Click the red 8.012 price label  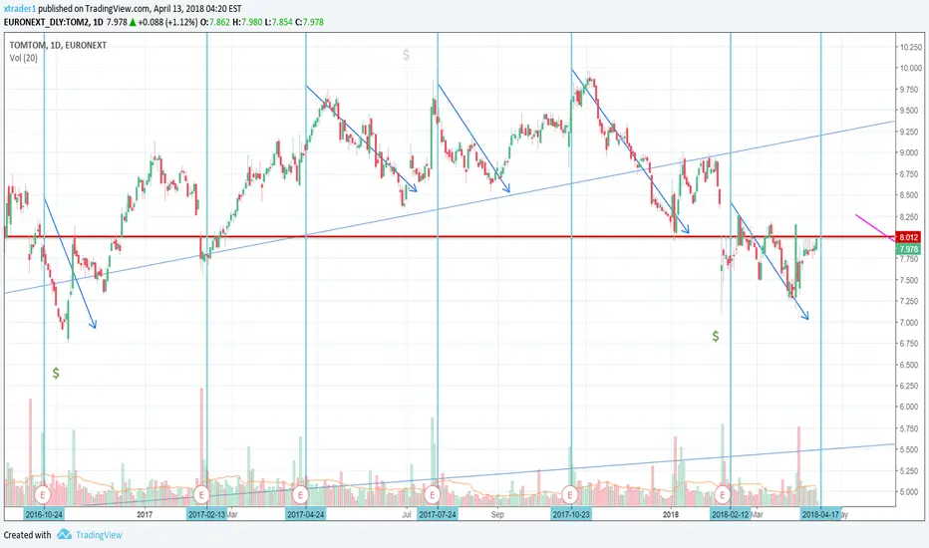pyautogui.click(x=908, y=237)
